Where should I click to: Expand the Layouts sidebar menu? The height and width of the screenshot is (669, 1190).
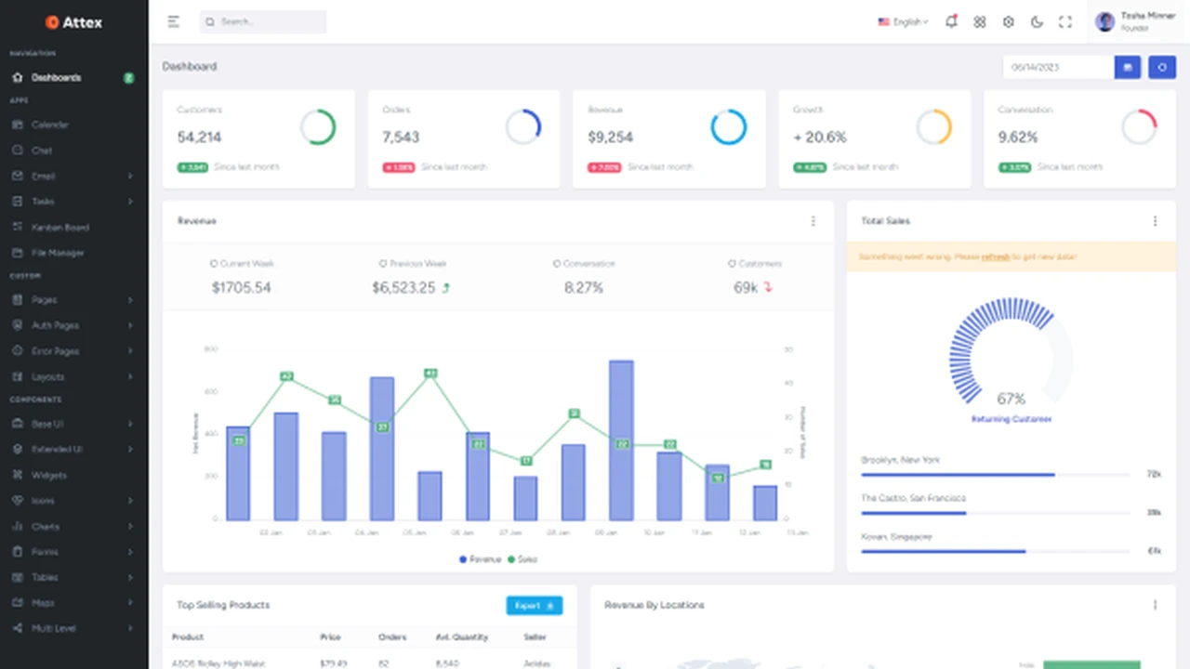73,377
